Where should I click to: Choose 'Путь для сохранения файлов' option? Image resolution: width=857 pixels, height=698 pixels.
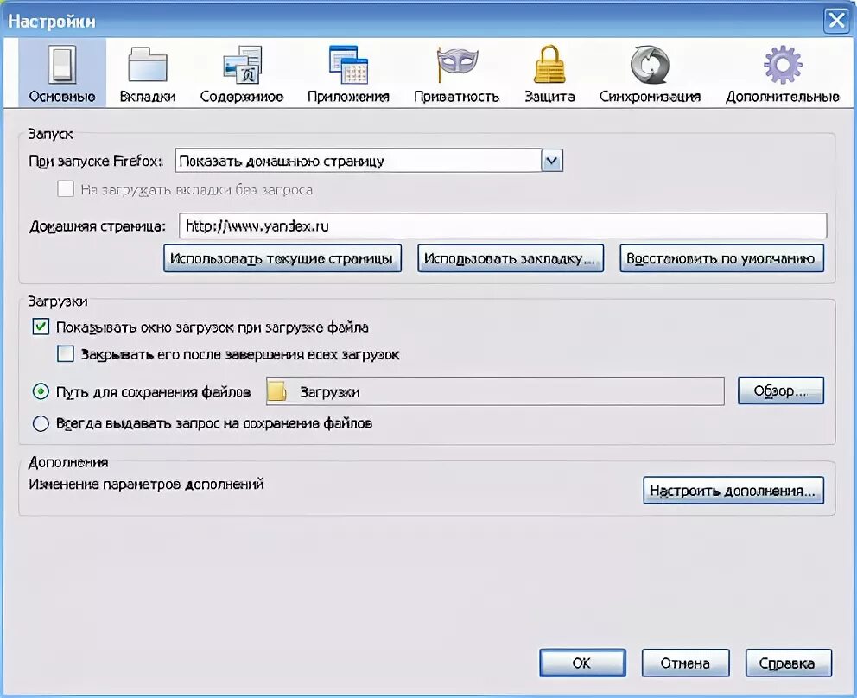(41, 391)
